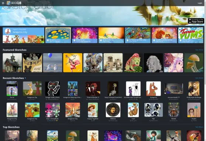Open the violin-playing pig featured sketch
The width and height of the screenshot is (206, 141).
[73, 63]
